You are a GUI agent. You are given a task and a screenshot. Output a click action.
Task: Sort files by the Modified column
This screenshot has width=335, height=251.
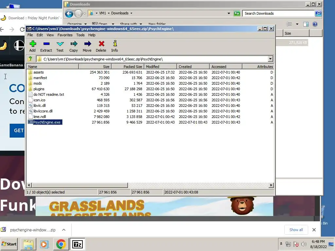160,67
